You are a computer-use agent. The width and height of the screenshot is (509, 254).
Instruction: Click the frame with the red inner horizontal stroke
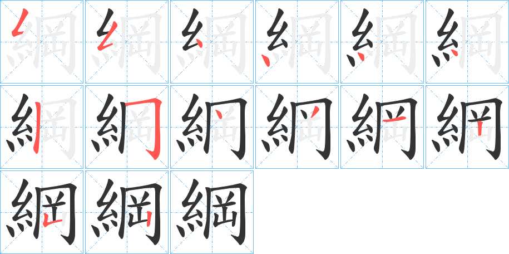point(382,127)
